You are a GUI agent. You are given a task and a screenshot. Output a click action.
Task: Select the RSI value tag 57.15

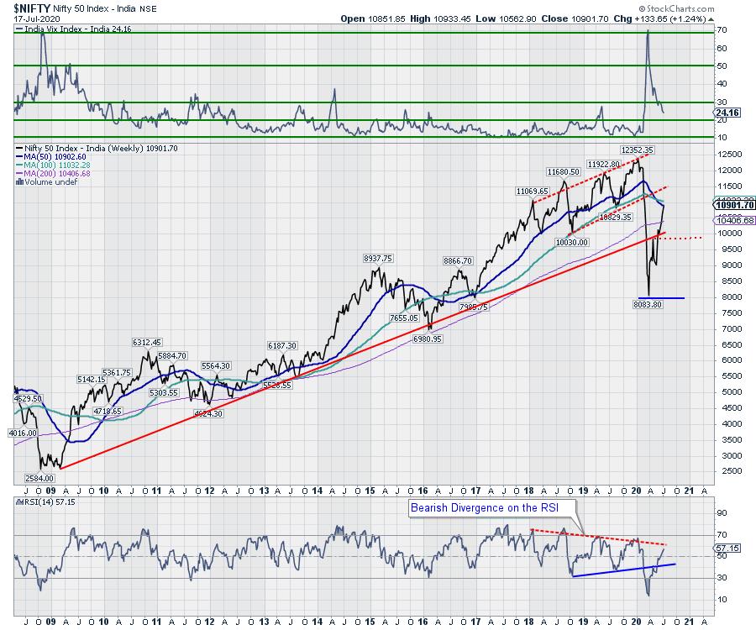point(725,547)
